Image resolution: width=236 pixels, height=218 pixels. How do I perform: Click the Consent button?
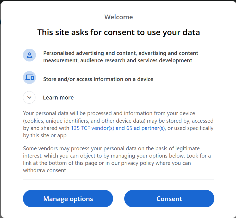point(169,198)
